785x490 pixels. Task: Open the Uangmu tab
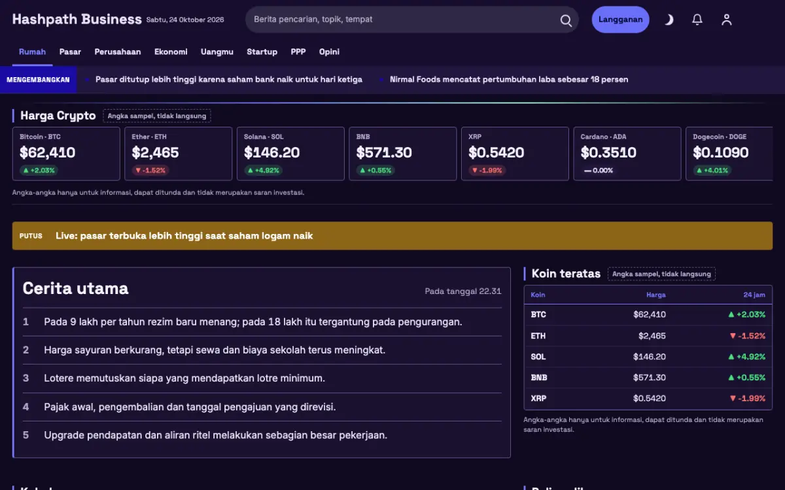click(x=217, y=52)
